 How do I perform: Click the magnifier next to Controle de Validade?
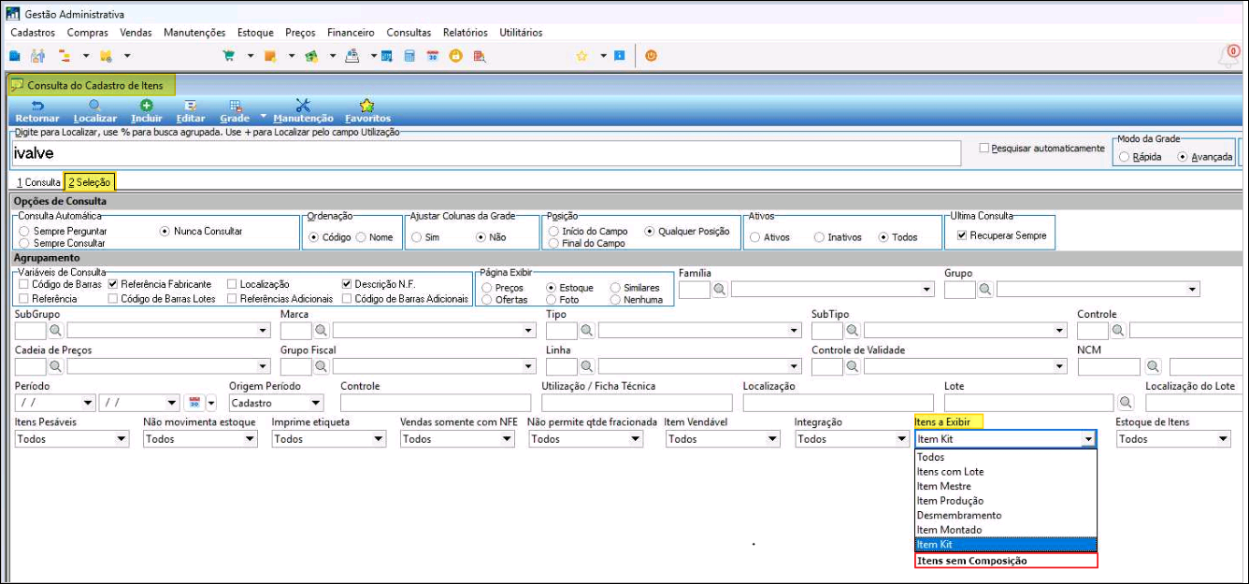853,366
